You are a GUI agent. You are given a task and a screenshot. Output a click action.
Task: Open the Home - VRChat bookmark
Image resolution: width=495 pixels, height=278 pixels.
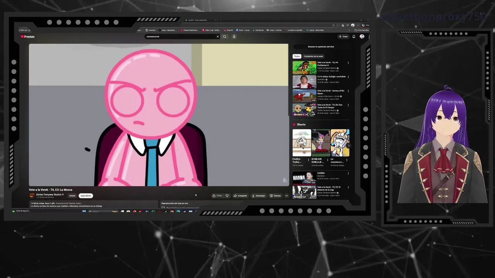click(x=275, y=30)
